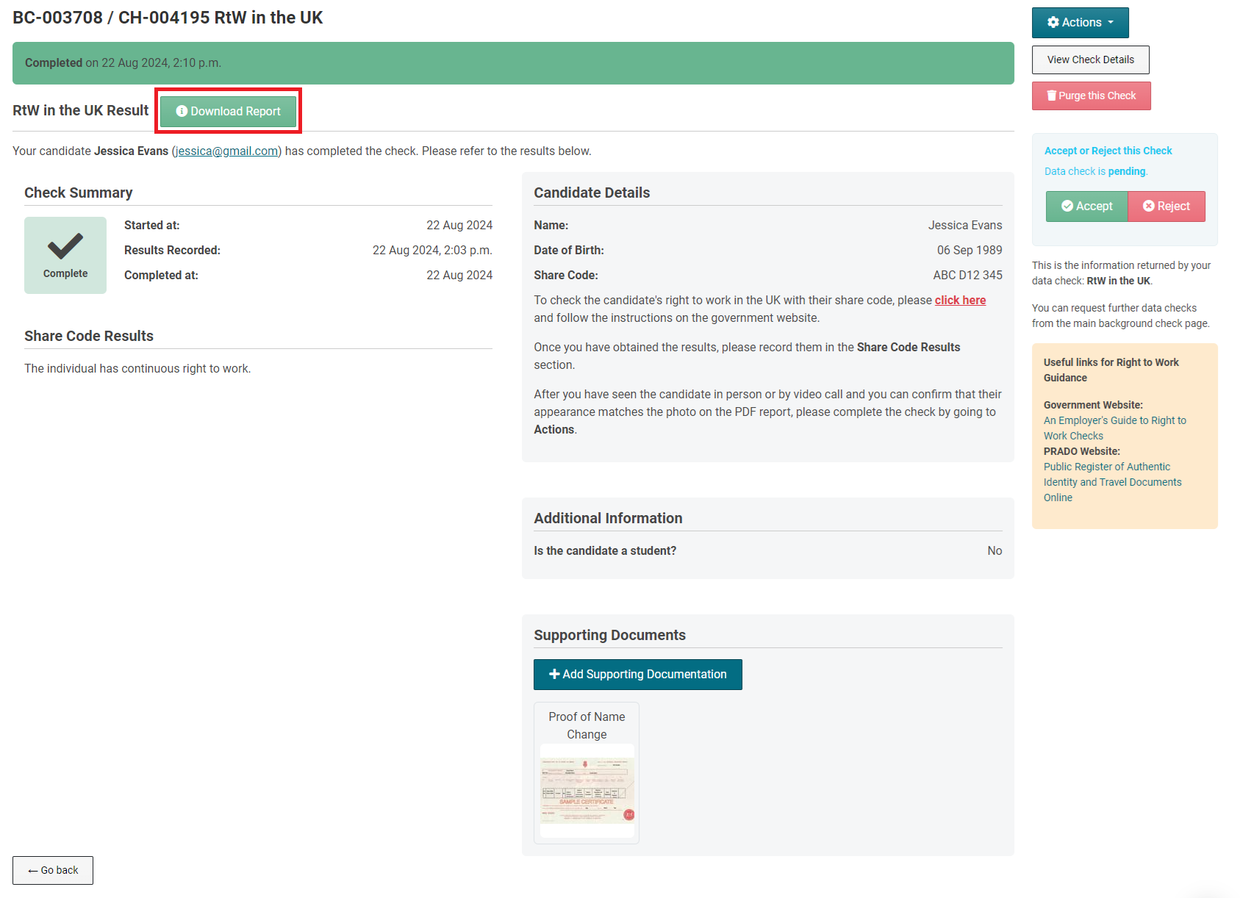Open the jessica@gmail.com email link
Viewport: 1240px width, 898px height.
(x=226, y=151)
